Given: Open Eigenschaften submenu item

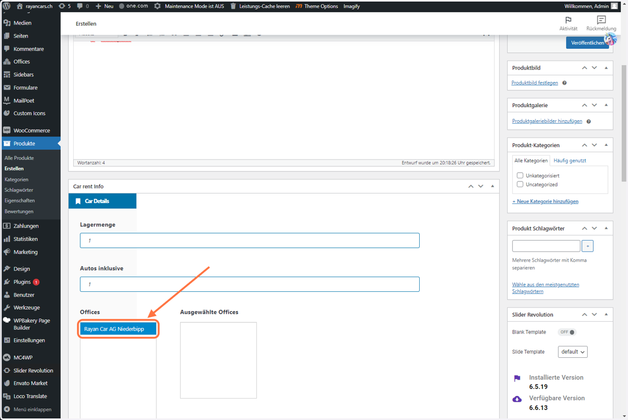Looking at the screenshot, I should pos(19,200).
